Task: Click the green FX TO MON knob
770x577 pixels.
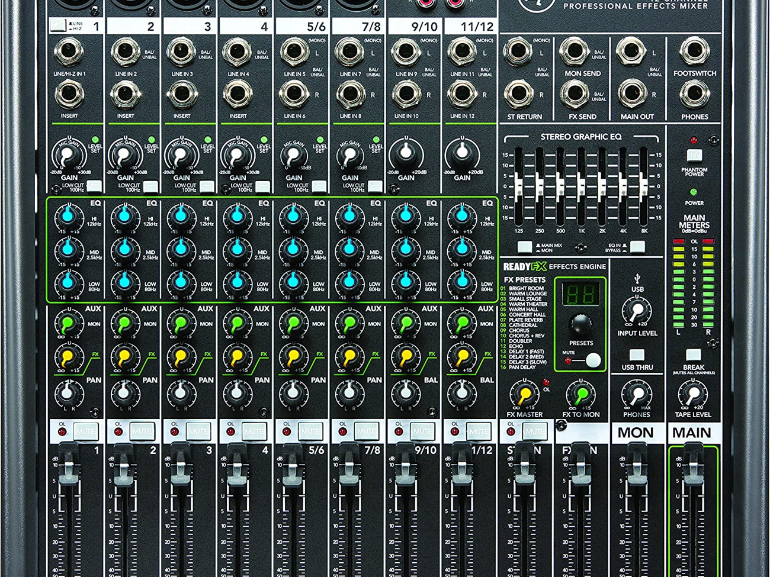Action: [x=580, y=394]
